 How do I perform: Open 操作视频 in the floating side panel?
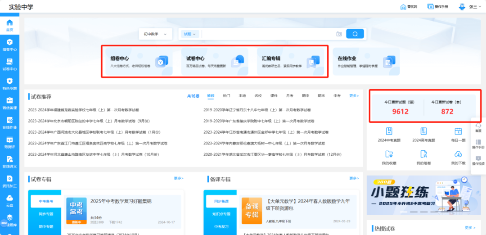478,160
